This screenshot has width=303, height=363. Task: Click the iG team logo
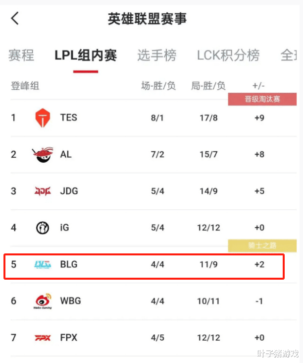tap(43, 228)
